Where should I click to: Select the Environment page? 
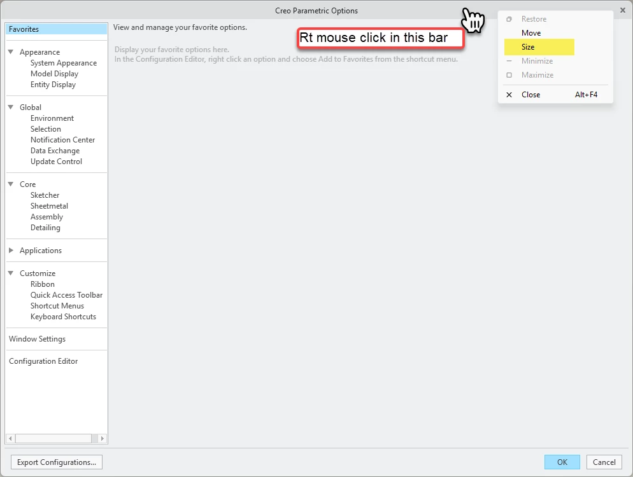[x=52, y=118]
